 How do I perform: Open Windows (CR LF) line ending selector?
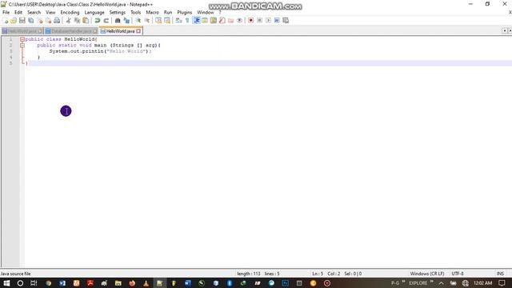click(x=426, y=274)
